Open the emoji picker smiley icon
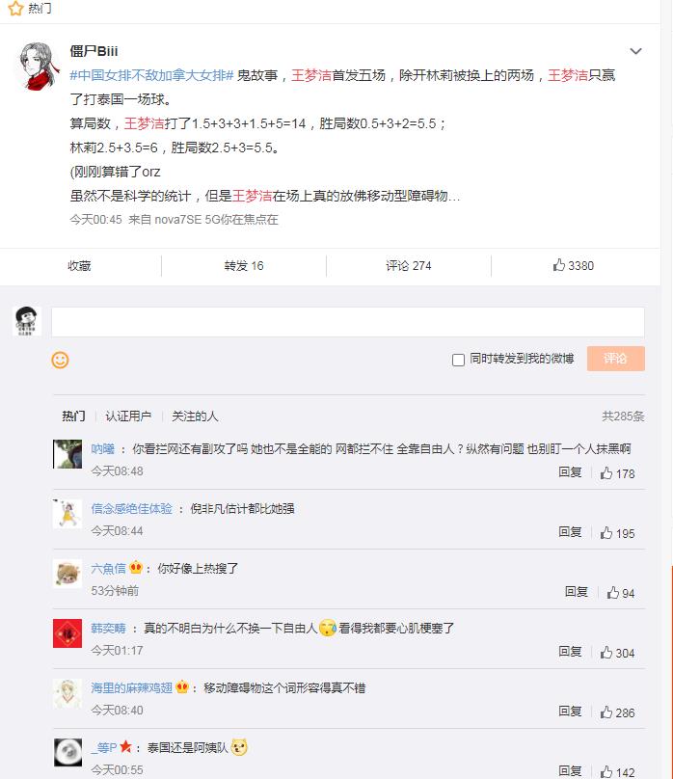This screenshot has height=779, width=673. coord(60,360)
